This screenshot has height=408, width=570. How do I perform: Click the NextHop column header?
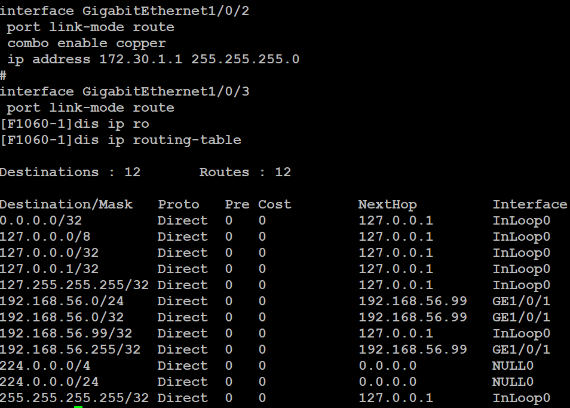[387, 204]
